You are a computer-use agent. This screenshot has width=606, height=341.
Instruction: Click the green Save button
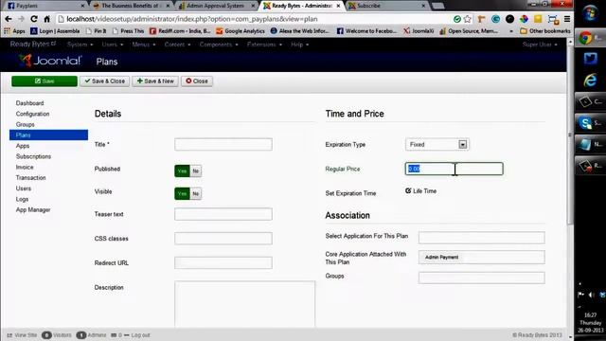(45, 81)
